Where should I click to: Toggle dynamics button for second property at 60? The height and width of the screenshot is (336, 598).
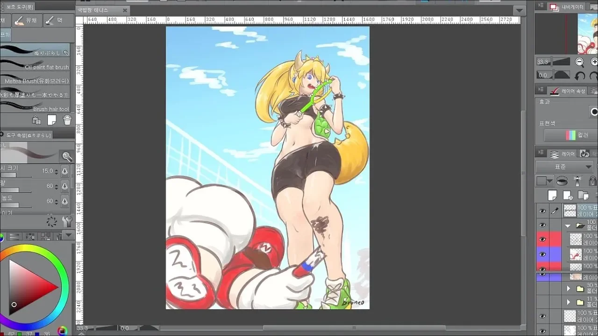[65, 186]
